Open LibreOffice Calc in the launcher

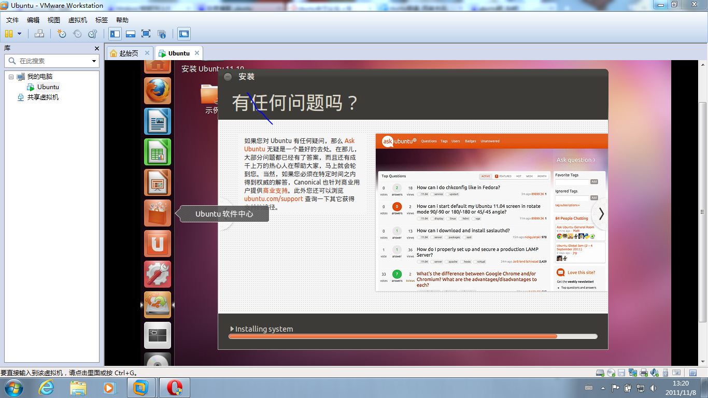click(158, 152)
